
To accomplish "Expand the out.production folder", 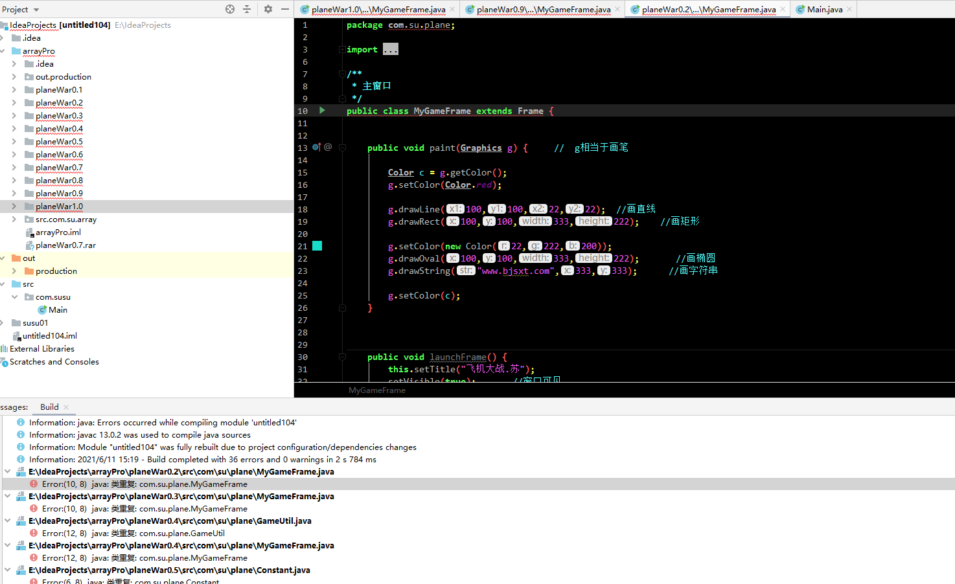I will [x=14, y=77].
